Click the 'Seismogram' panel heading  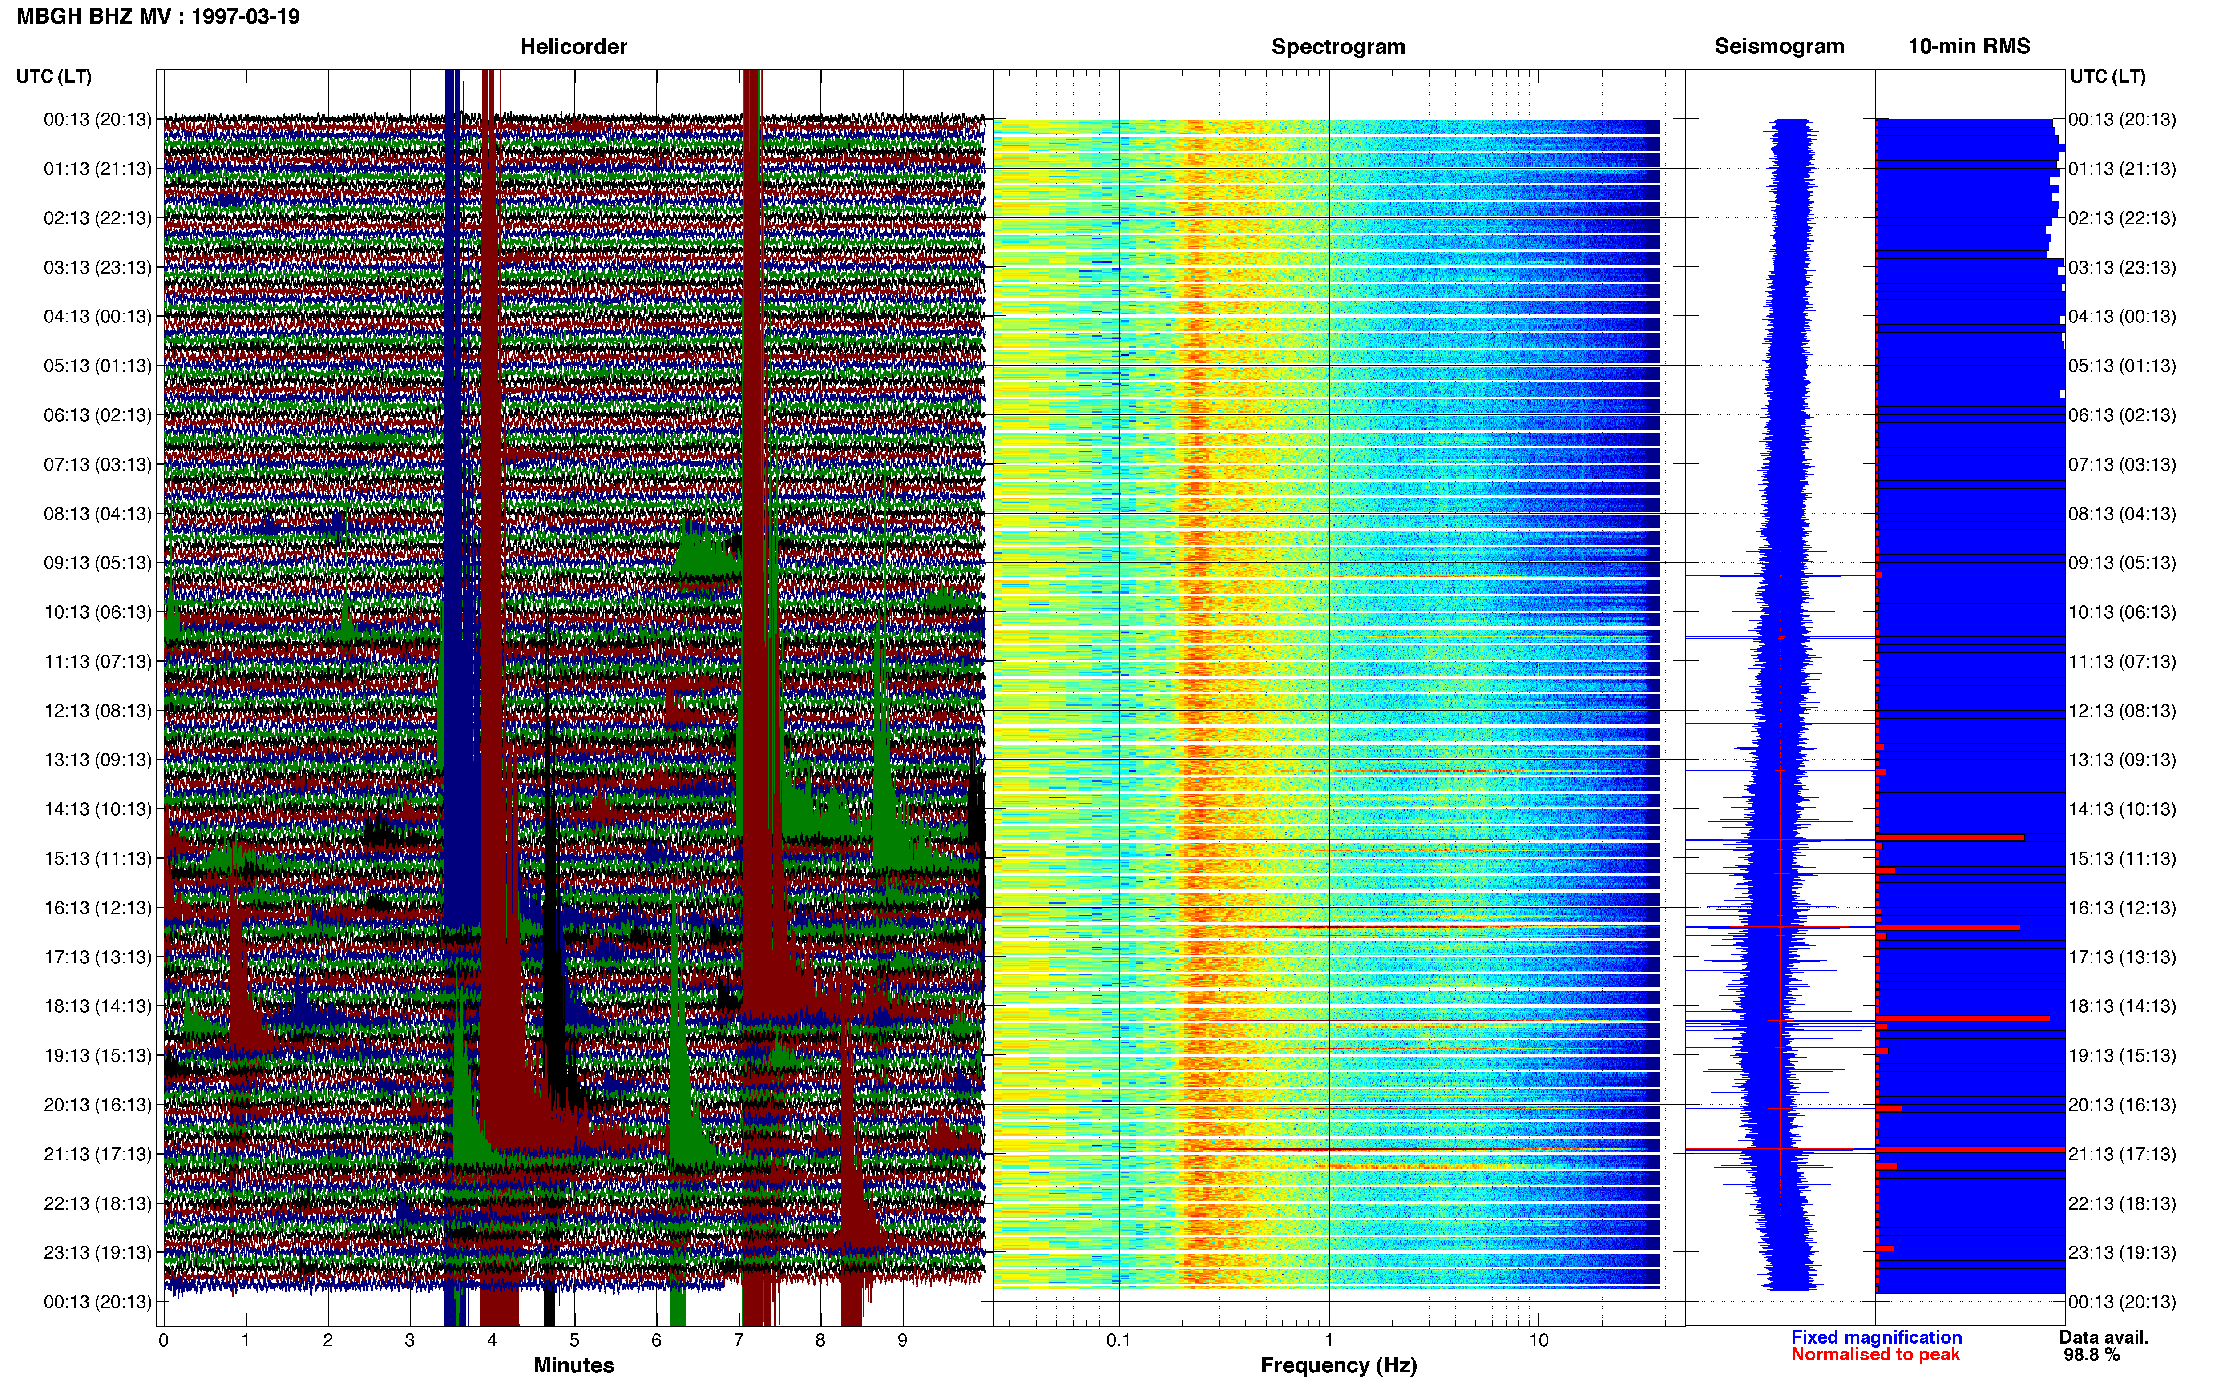pos(1779,46)
